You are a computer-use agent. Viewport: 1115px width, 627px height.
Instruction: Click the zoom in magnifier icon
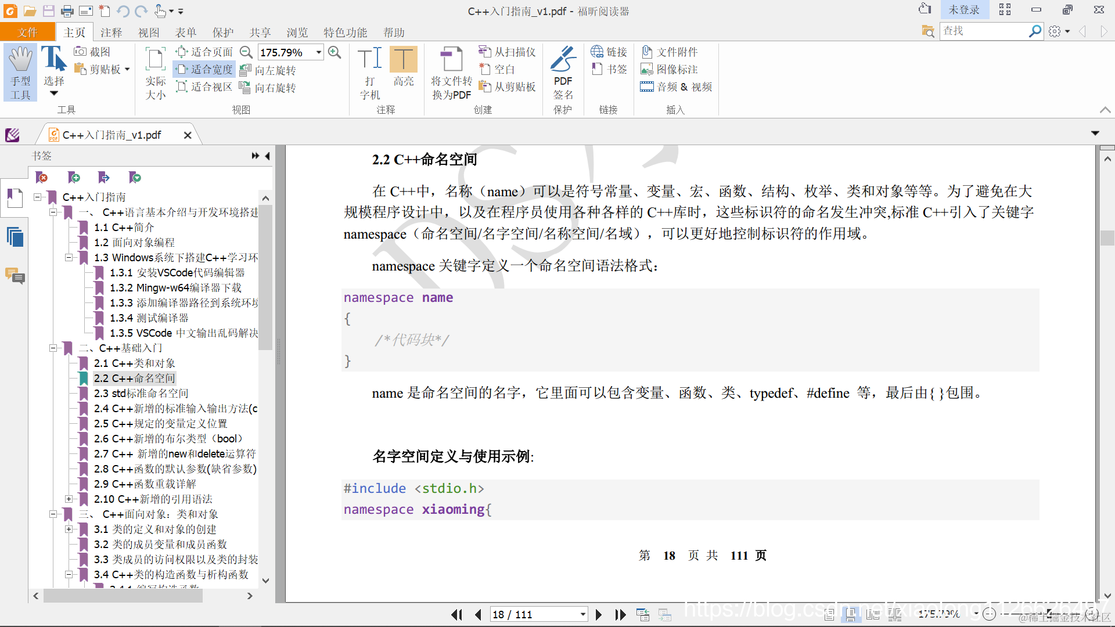tap(334, 52)
